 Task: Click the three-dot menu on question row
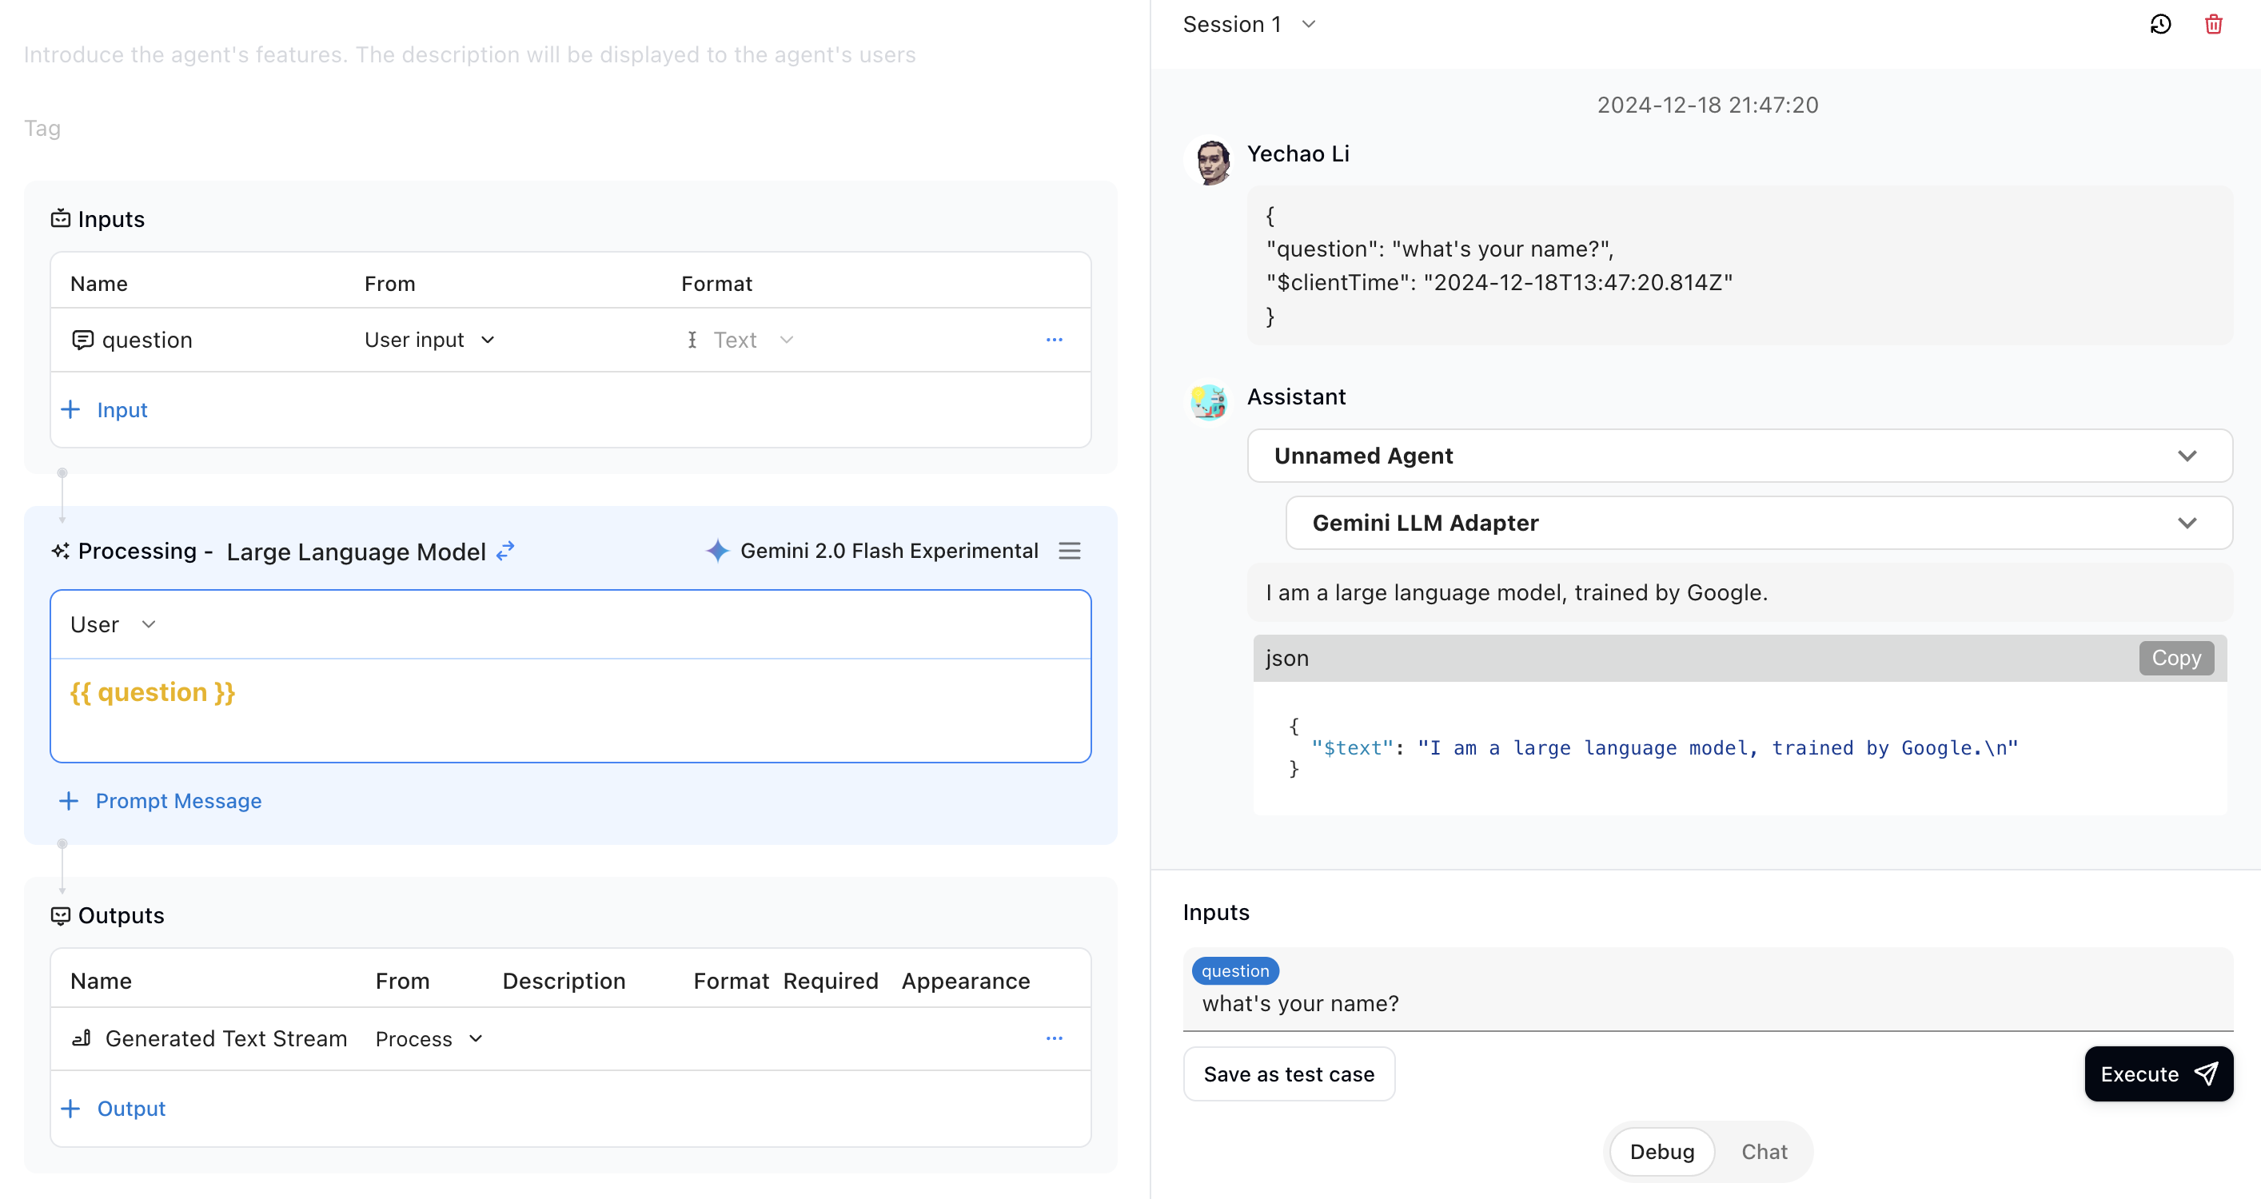coord(1054,340)
